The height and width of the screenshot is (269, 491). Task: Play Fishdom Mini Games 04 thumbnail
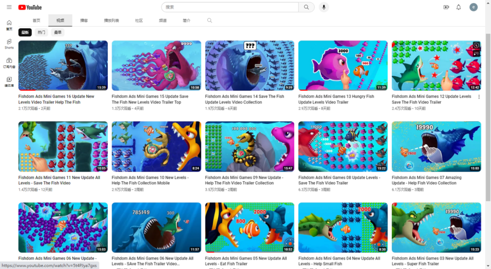coord(343,227)
